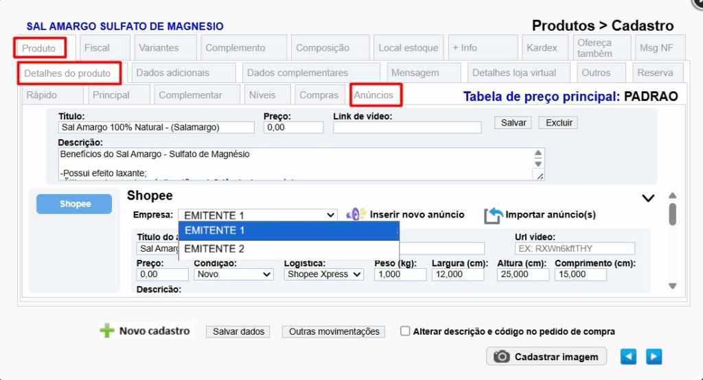Go to next product with right arrow
The image size is (703, 380).
(654, 357)
